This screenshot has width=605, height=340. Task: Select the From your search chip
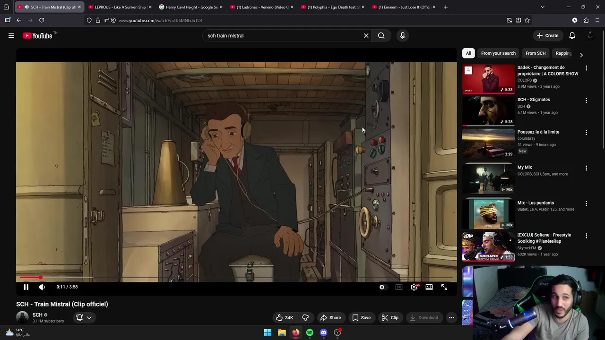click(x=498, y=53)
